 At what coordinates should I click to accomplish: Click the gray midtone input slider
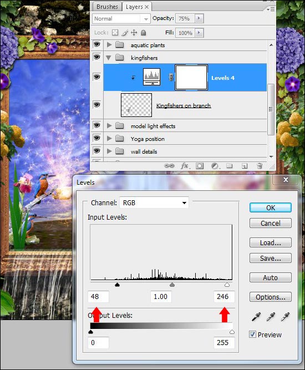coord(172,285)
